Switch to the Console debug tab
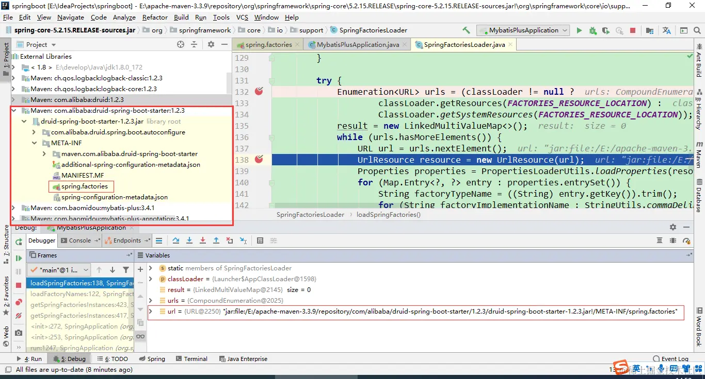 coord(79,240)
